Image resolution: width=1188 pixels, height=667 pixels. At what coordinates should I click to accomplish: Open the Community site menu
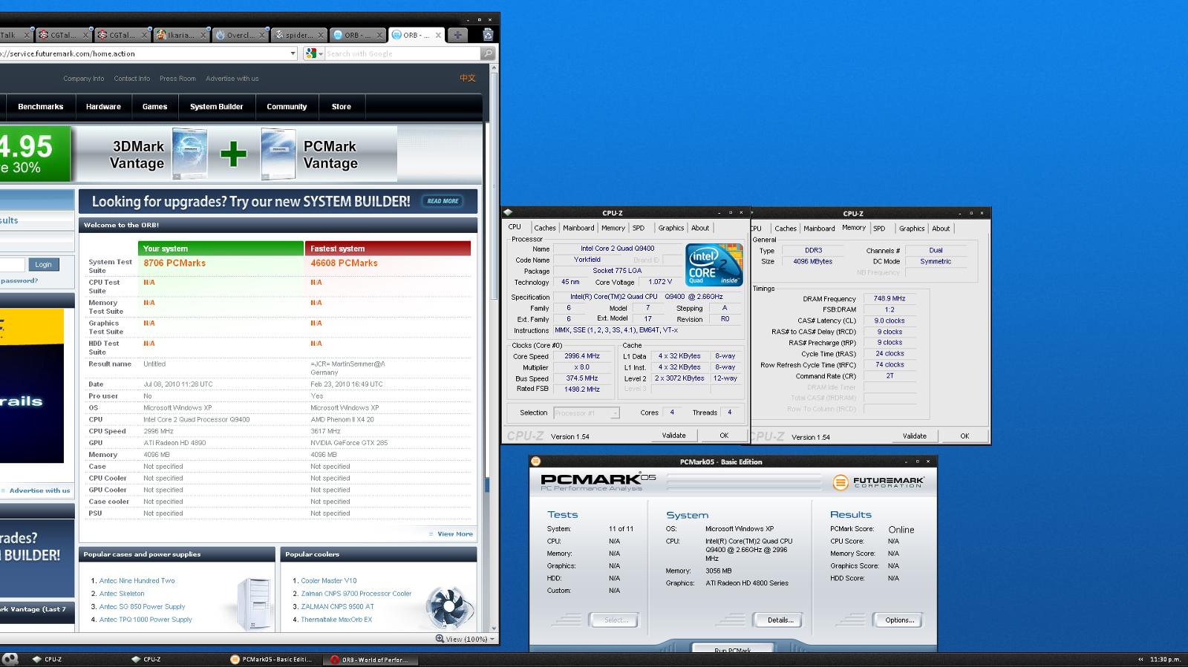coord(287,107)
